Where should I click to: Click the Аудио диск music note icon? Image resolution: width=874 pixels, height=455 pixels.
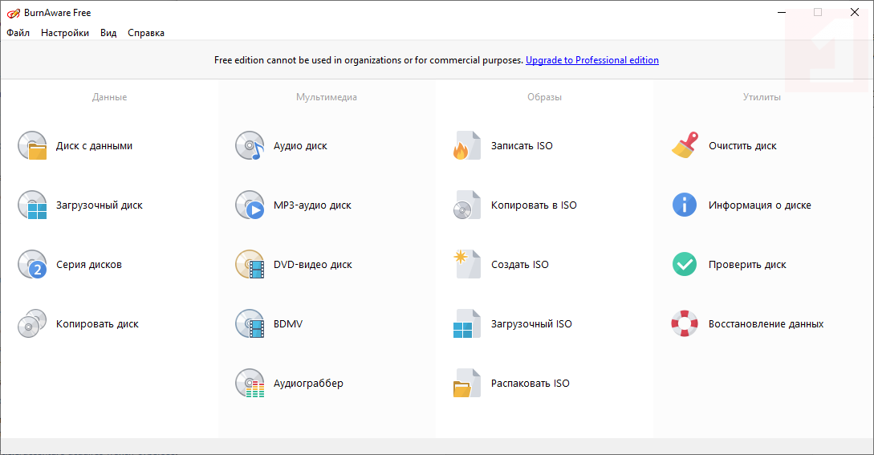coord(250,145)
